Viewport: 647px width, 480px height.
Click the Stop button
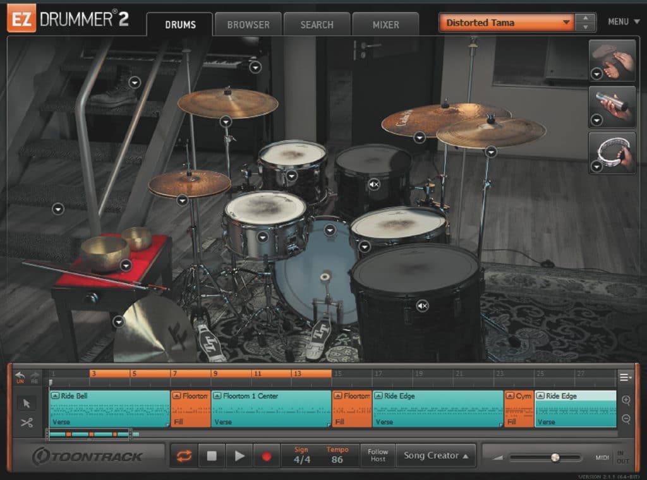[212, 455]
